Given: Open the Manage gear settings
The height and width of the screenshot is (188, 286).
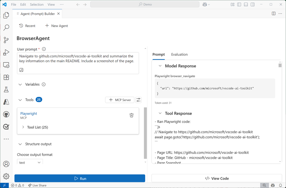Looking at the screenshot, I should (6, 176).
